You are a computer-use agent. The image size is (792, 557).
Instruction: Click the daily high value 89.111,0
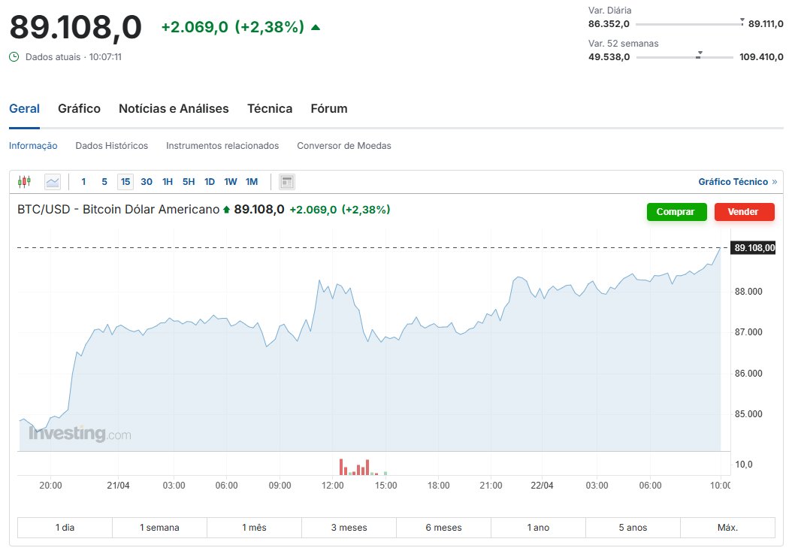[x=766, y=24]
